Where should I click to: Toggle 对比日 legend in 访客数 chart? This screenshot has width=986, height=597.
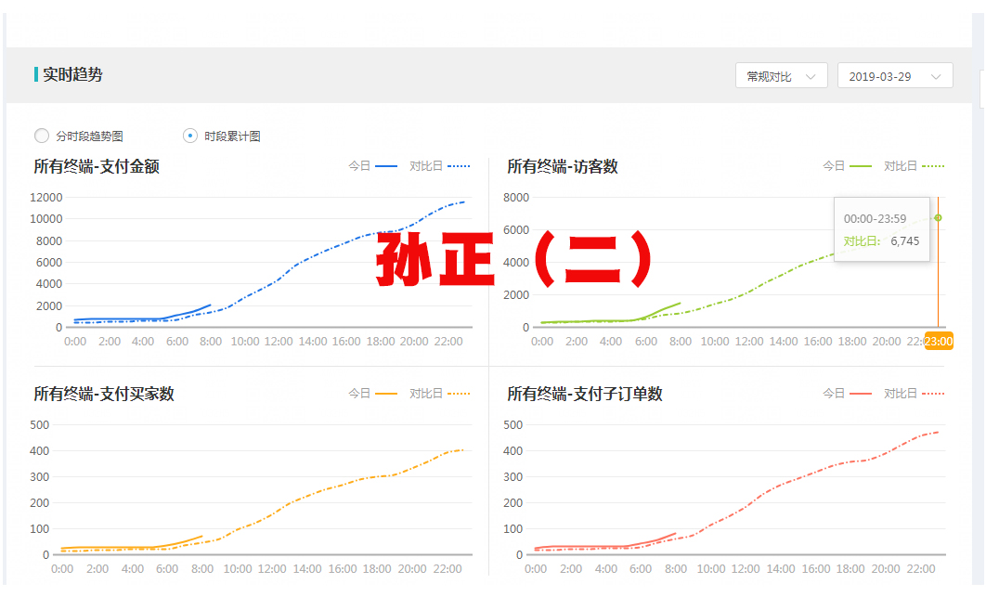coord(915,166)
